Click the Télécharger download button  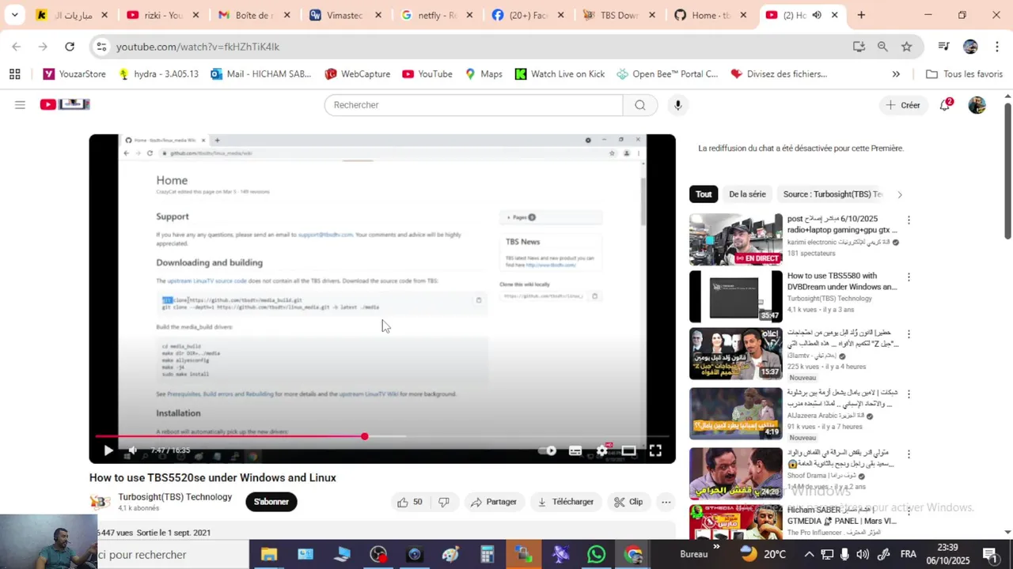click(566, 502)
